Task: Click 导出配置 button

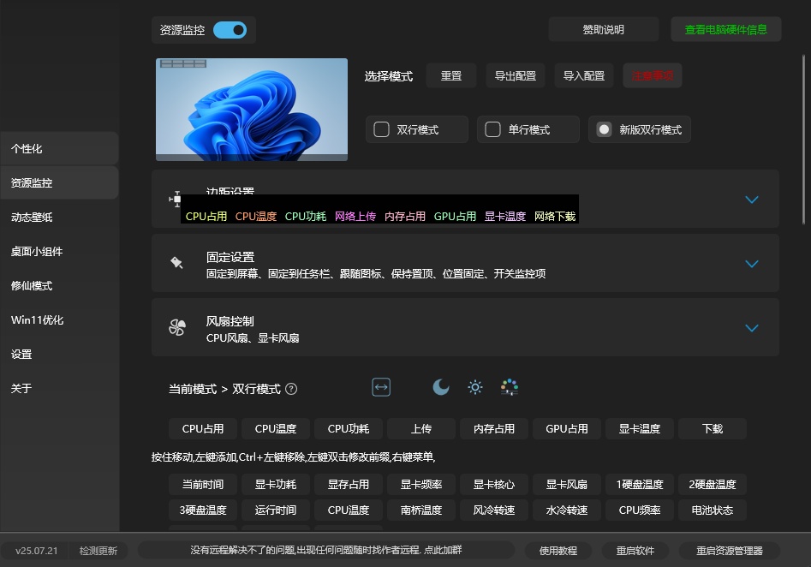Action: (x=516, y=76)
